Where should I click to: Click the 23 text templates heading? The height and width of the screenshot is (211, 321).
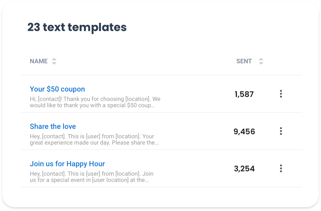coord(77,27)
